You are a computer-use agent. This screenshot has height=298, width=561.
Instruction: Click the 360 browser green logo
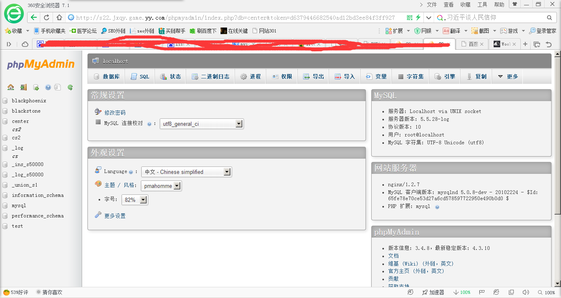(14, 14)
